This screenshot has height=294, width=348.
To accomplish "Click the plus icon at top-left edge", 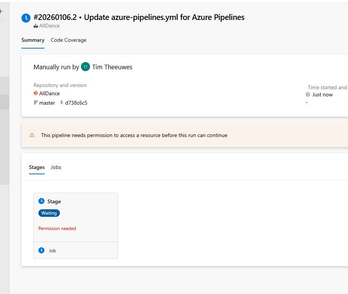I will point(1,11).
